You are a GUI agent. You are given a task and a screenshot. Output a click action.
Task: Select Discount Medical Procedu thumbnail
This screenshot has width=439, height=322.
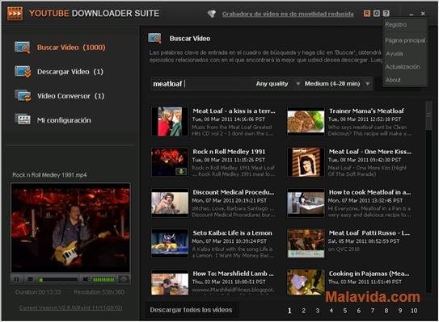pos(170,203)
